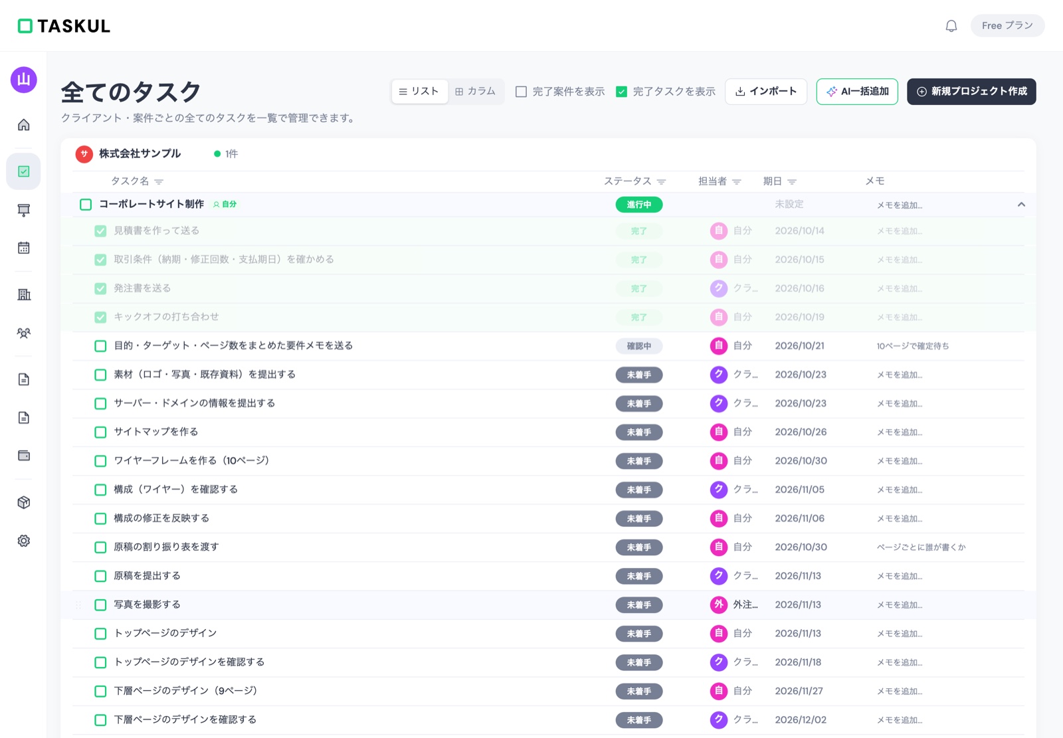Edit memo 10ページで確定待ち
1063x738 pixels.
point(913,346)
